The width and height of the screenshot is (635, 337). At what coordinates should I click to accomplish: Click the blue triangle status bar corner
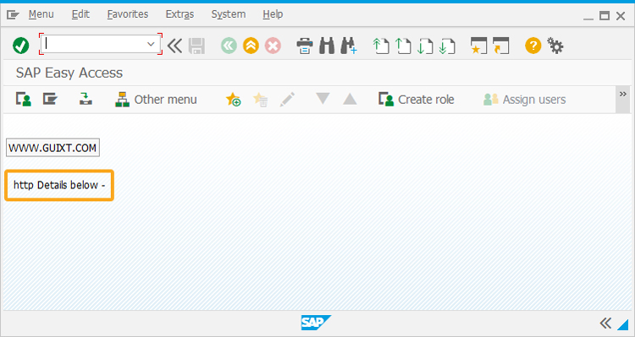pos(623,324)
